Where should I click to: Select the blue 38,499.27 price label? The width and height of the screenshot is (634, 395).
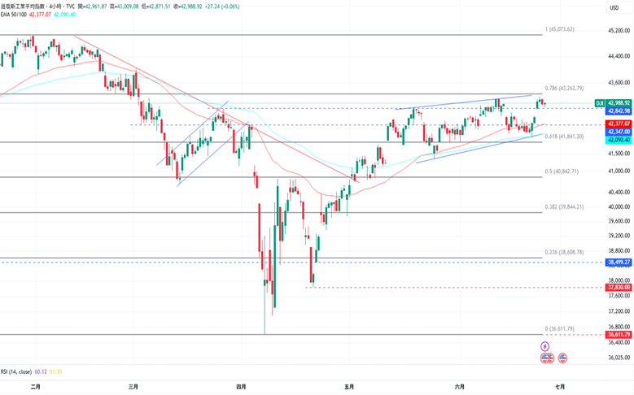coord(619,263)
